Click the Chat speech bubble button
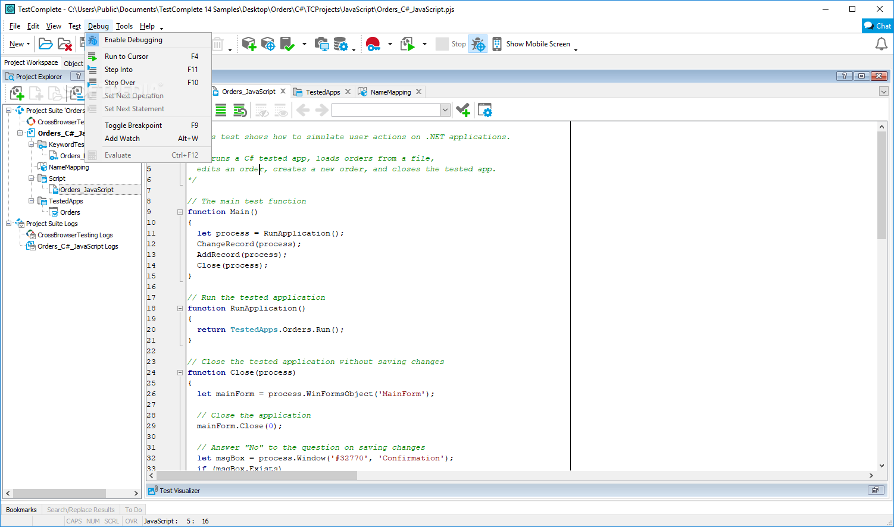 [x=878, y=26]
